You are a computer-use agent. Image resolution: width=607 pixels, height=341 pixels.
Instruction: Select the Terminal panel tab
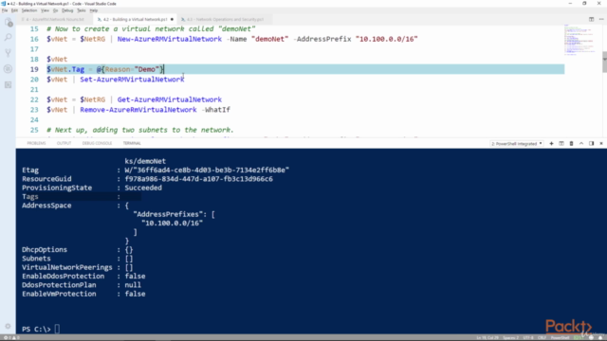pyautogui.click(x=132, y=143)
